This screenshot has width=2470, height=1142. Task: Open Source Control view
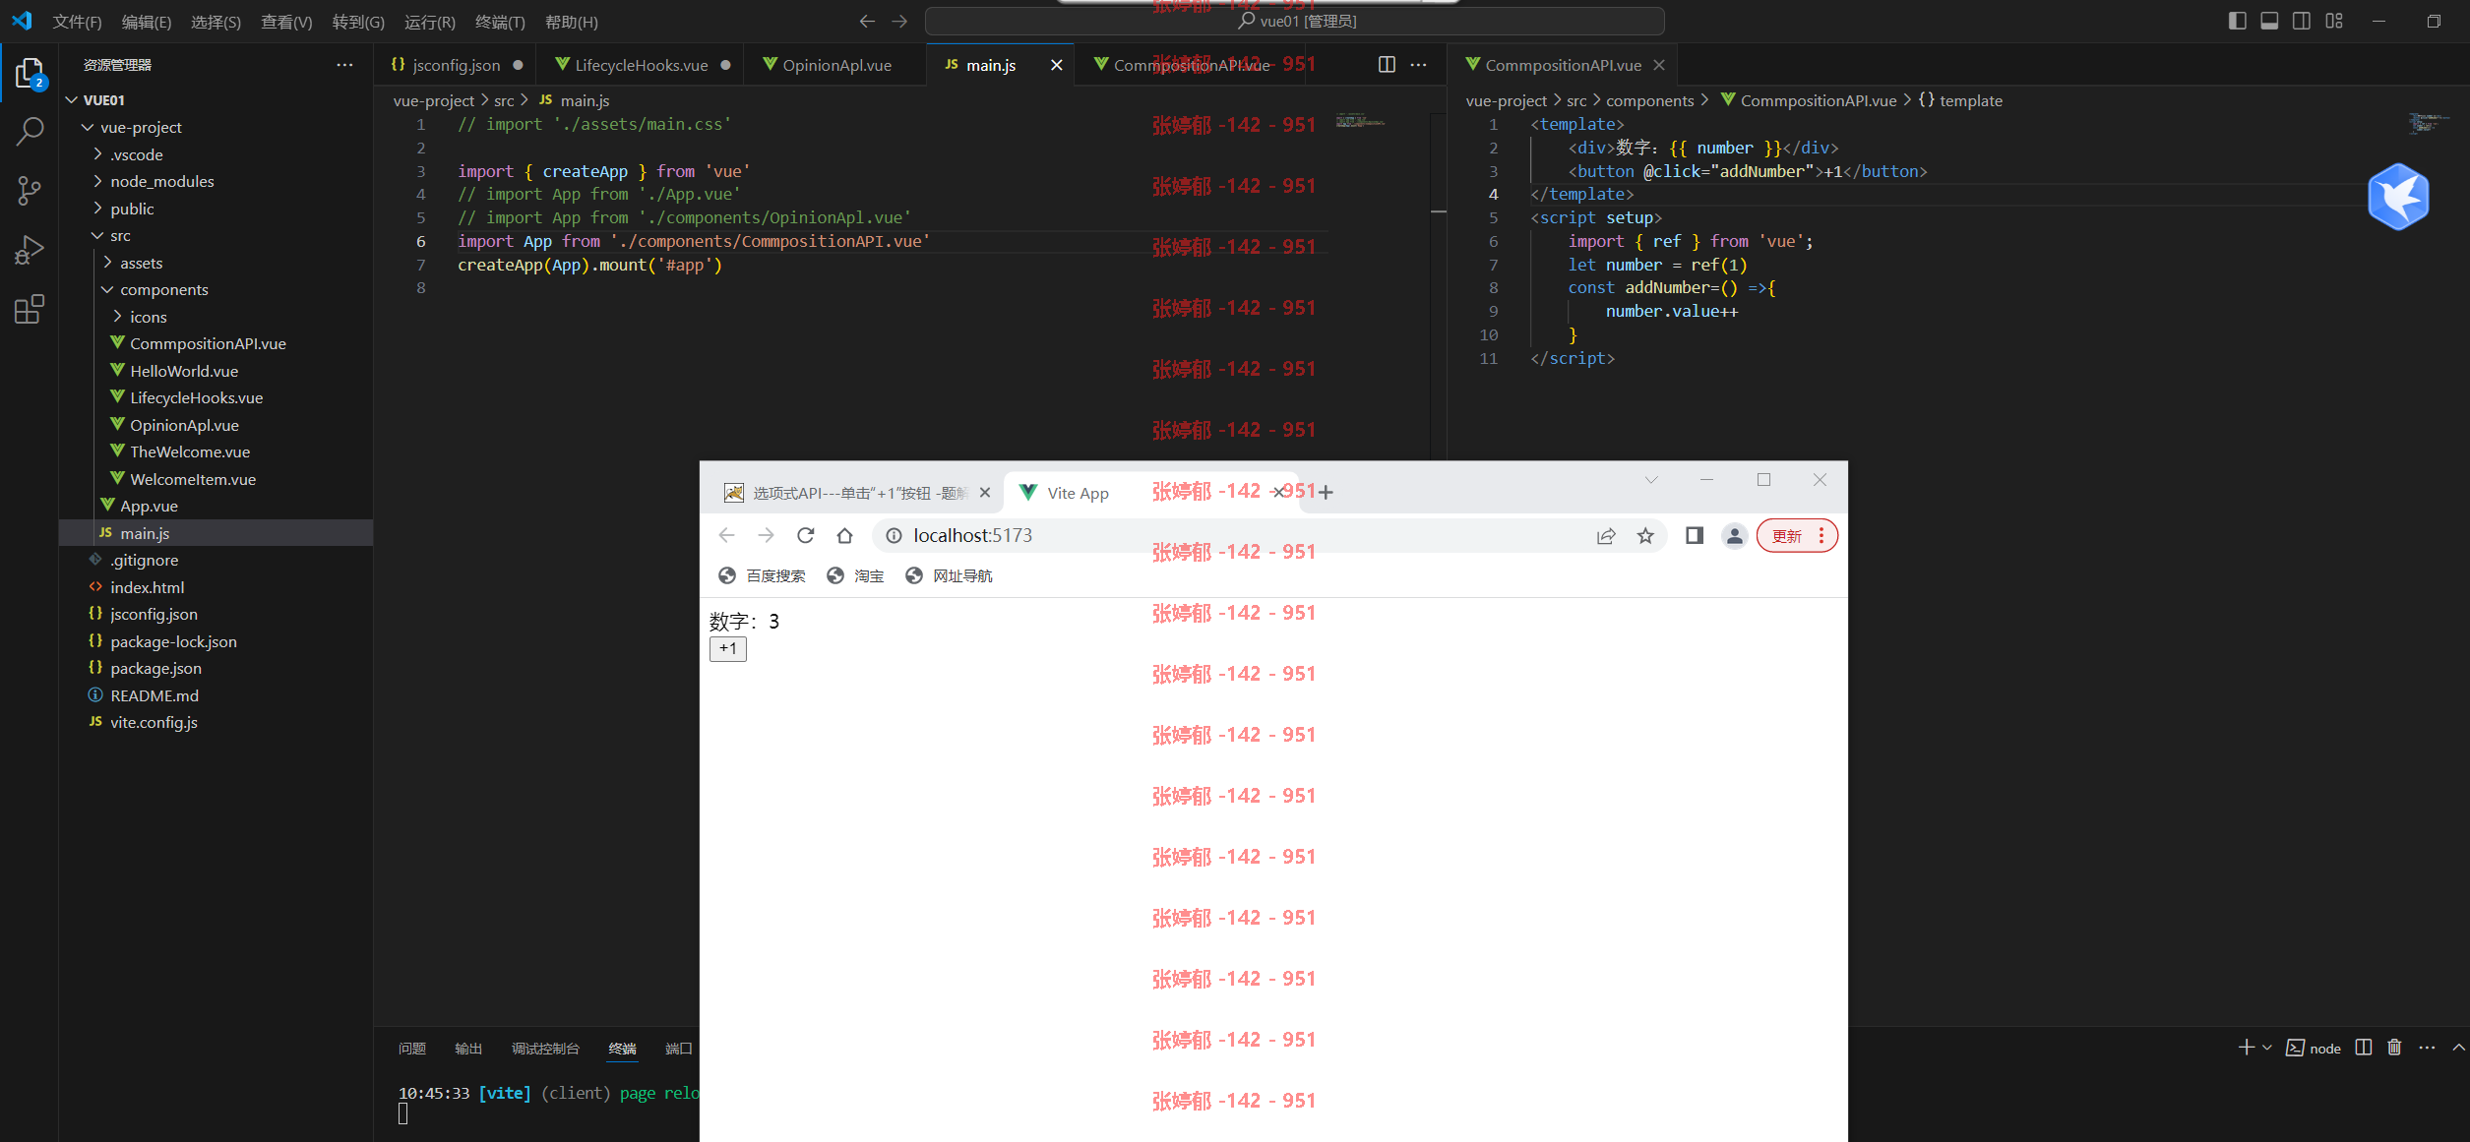point(30,191)
